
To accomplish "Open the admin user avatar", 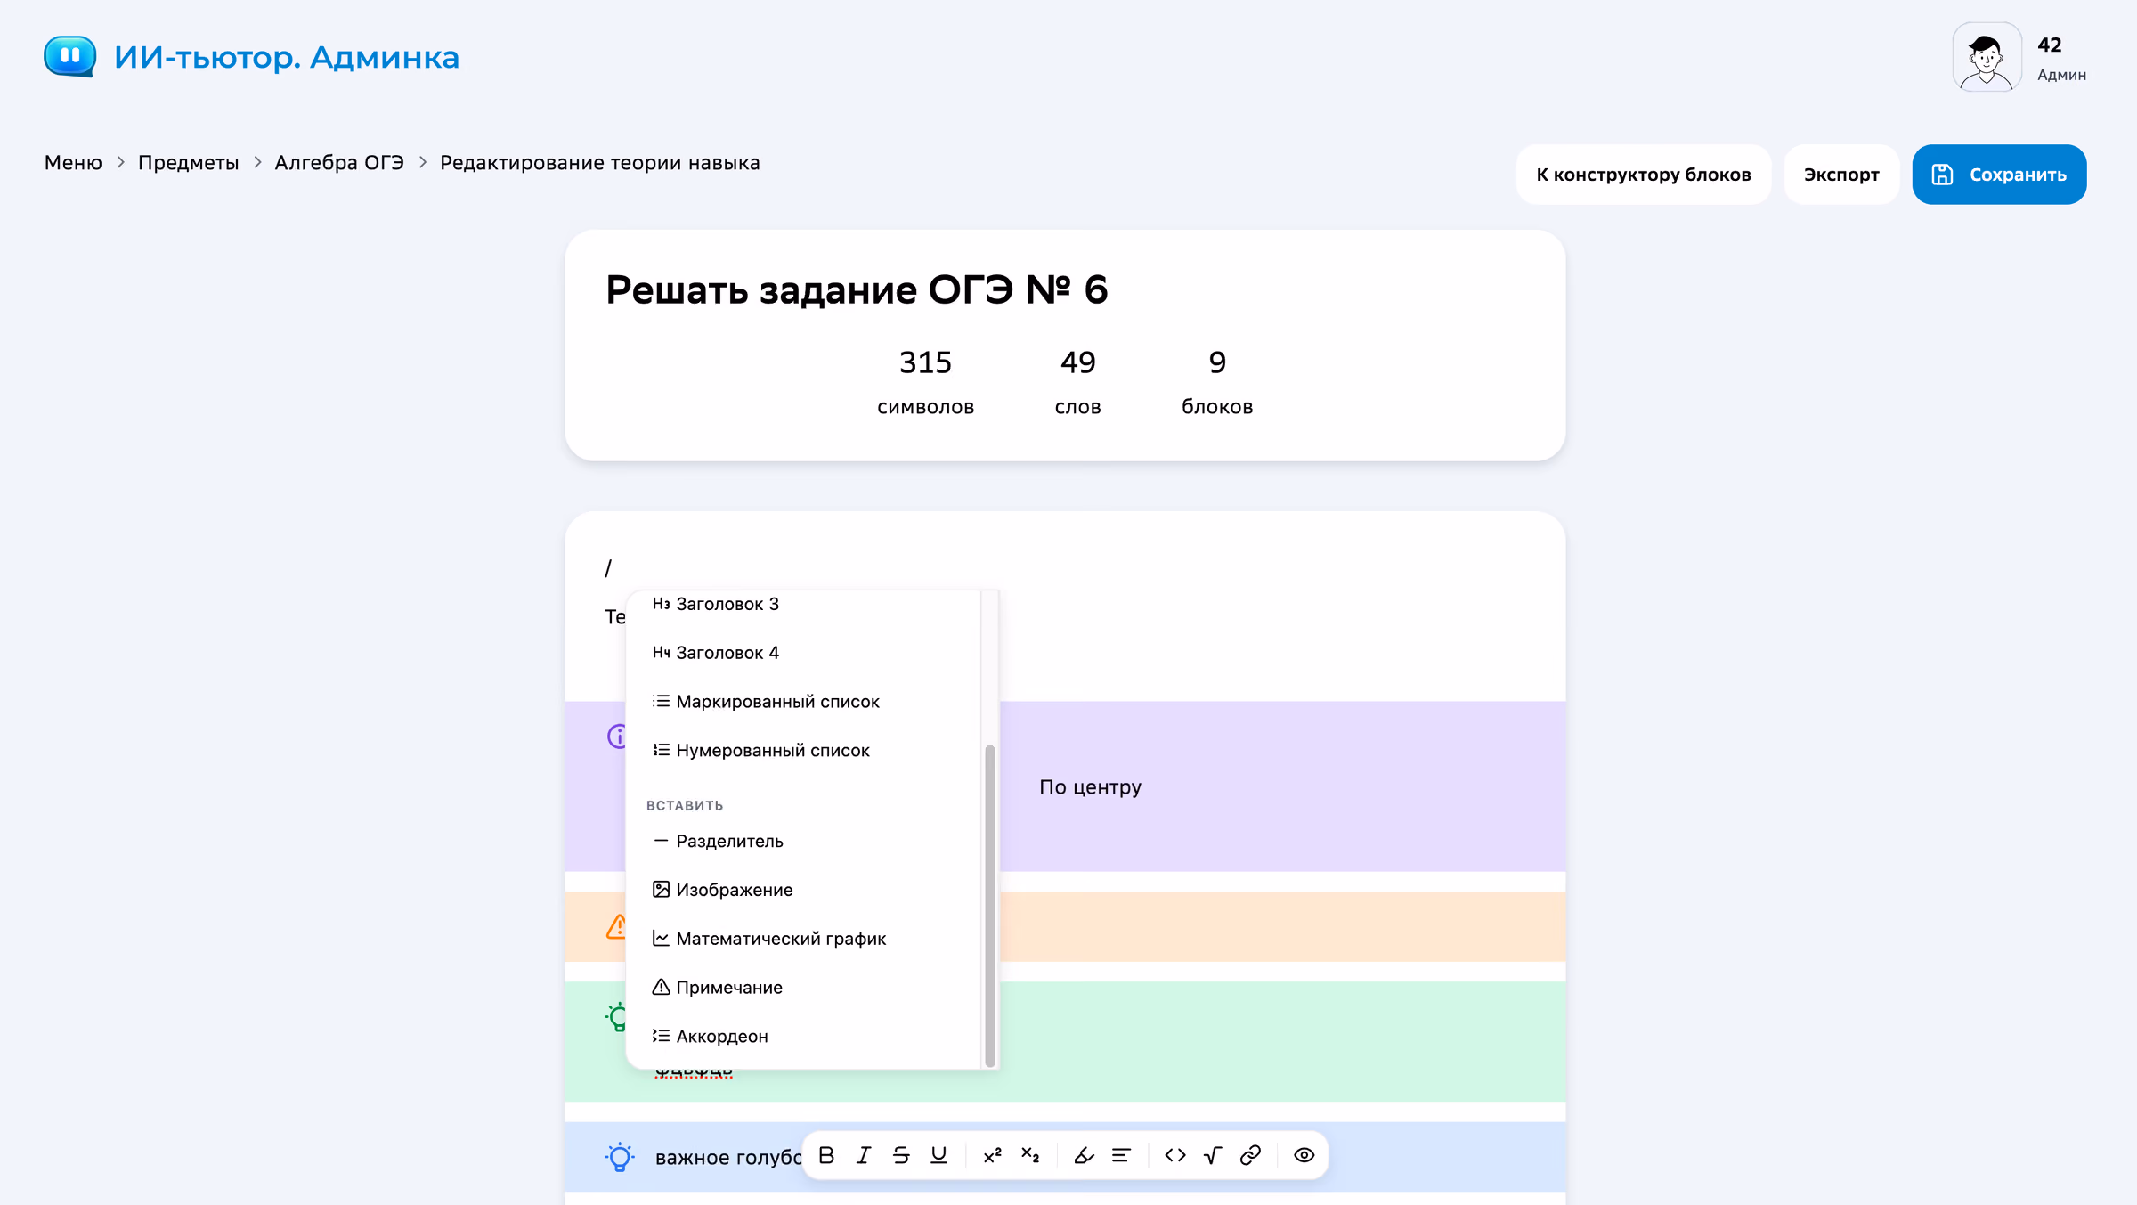I will pos(1987,57).
